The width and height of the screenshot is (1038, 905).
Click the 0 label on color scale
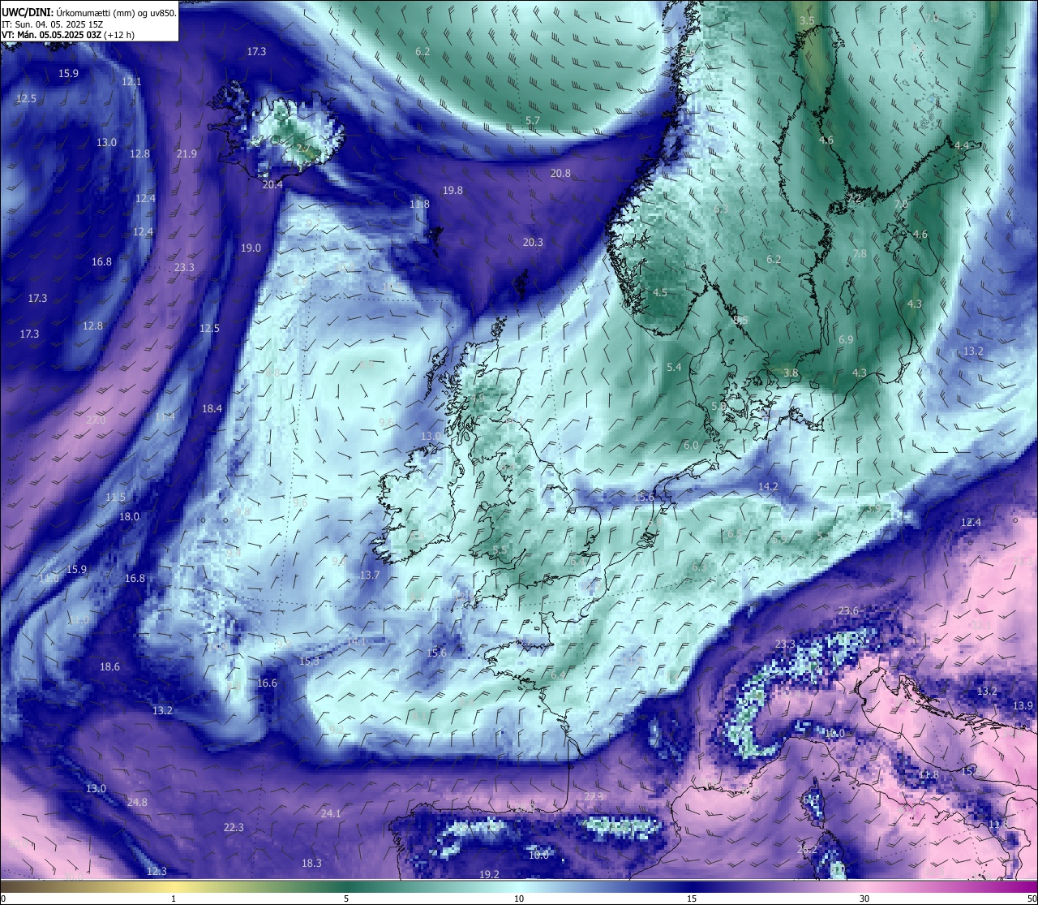pyautogui.click(x=3, y=899)
